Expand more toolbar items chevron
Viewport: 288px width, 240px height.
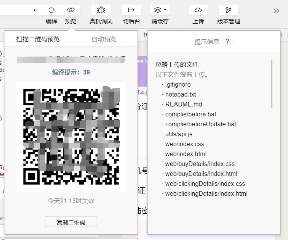[276, 11]
